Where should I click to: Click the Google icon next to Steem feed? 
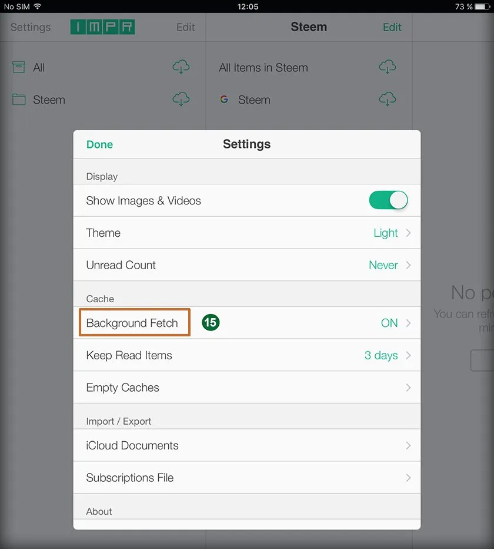[224, 100]
